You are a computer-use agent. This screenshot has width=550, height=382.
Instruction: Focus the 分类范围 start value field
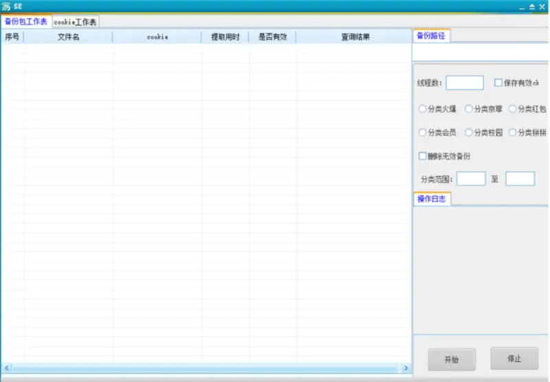pyautogui.click(x=471, y=179)
